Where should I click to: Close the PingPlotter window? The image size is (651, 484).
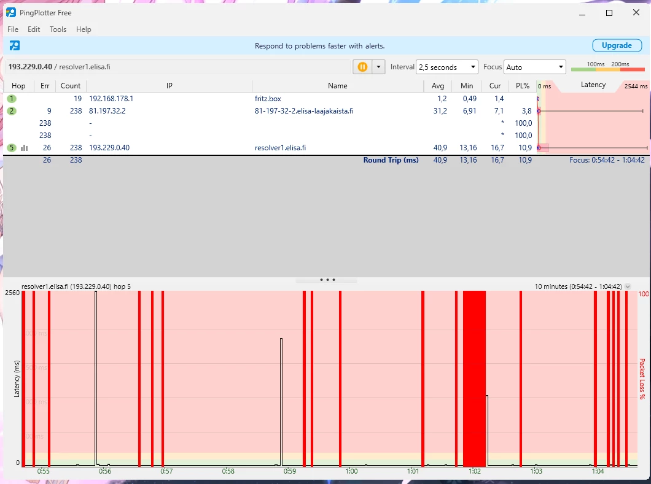click(636, 13)
